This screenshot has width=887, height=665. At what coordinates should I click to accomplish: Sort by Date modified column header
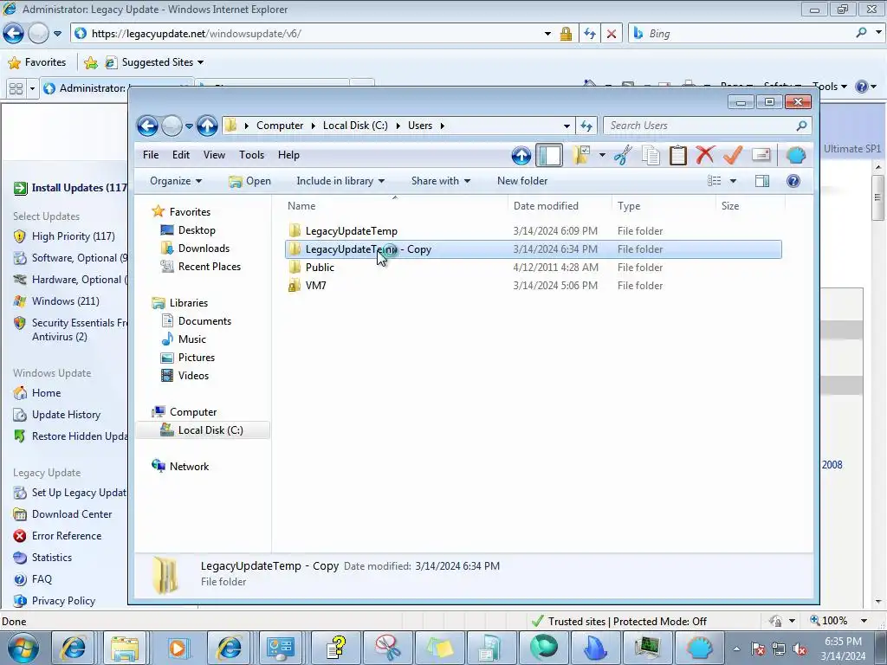point(560,206)
